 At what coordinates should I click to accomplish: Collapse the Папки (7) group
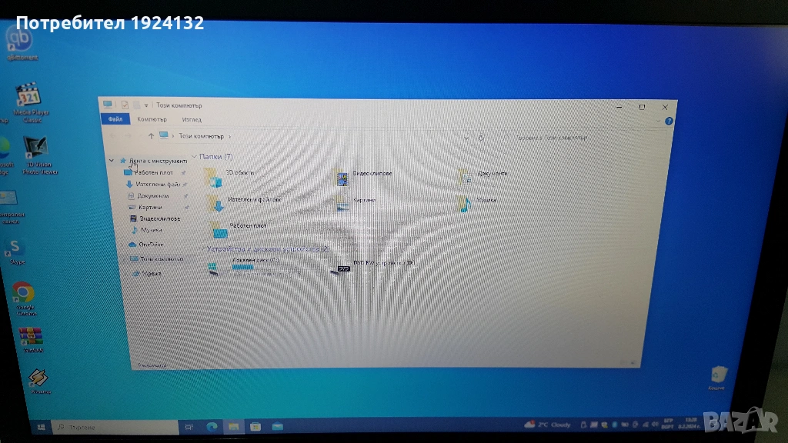pyautogui.click(x=194, y=156)
